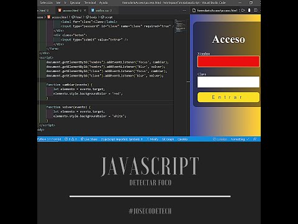Click the feedback icon at status bar end

[255, 139]
